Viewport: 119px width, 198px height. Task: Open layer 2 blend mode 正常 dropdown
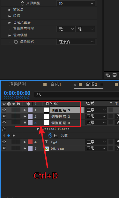[x=96, y=116]
